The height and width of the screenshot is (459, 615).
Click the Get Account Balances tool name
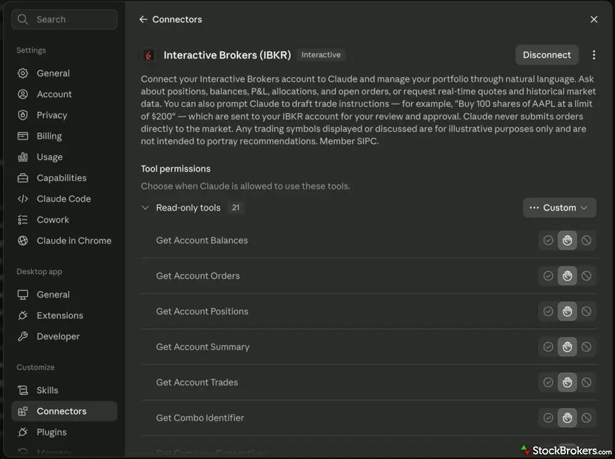pyautogui.click(x=202, y=240)
